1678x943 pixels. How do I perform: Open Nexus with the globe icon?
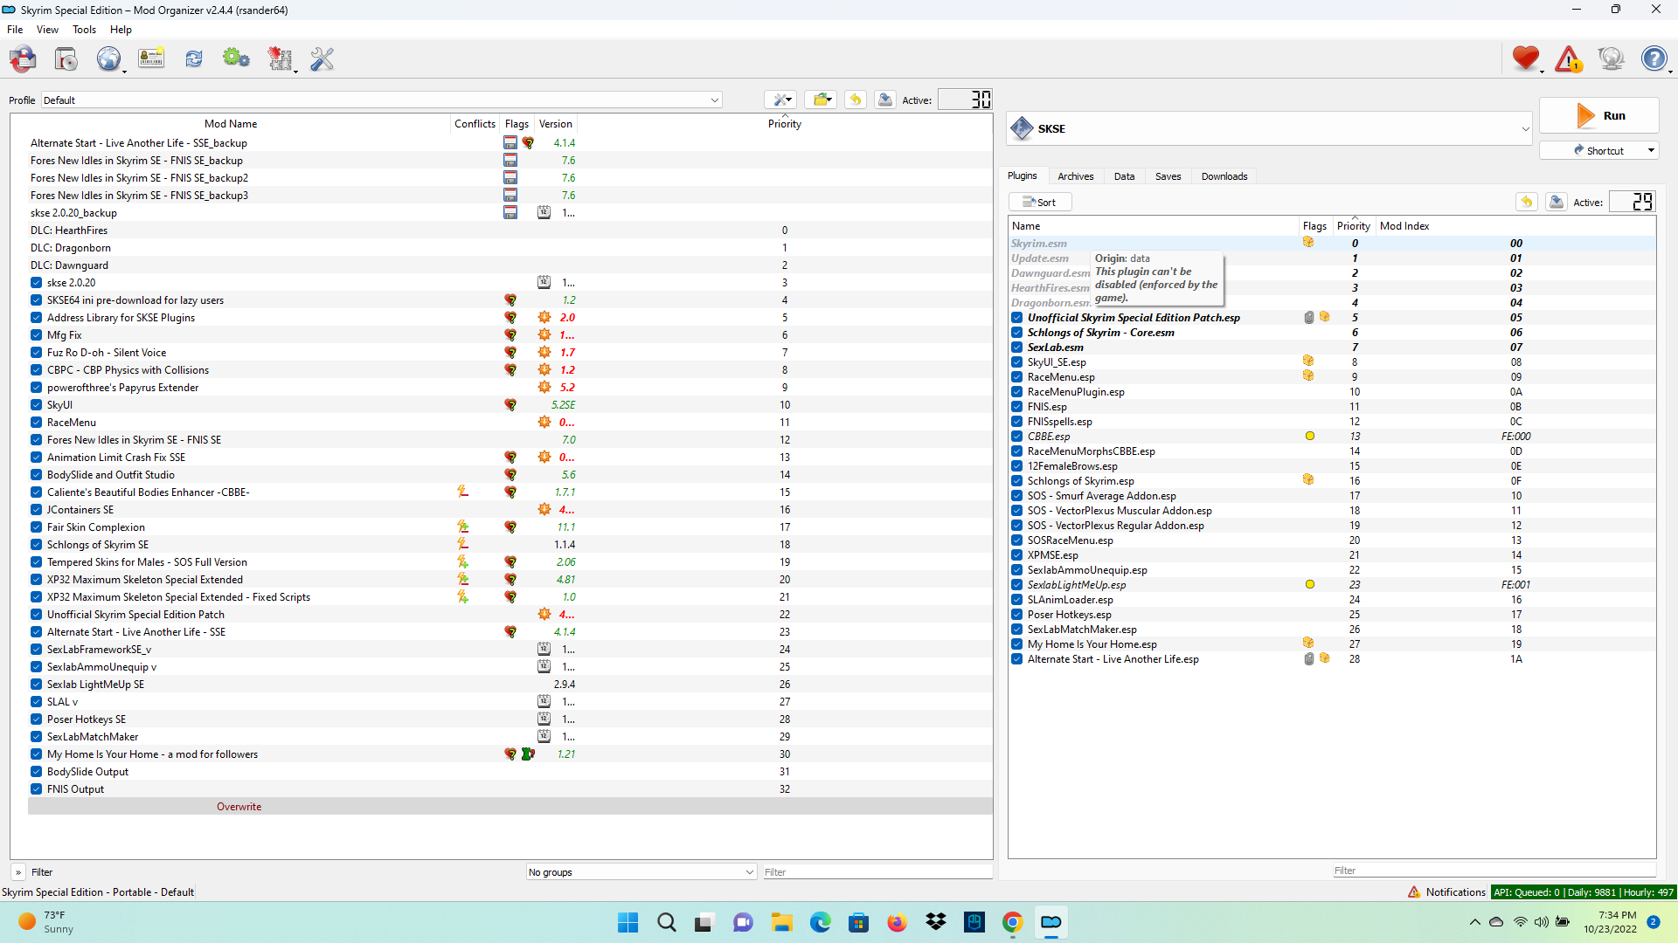[108, 59]
